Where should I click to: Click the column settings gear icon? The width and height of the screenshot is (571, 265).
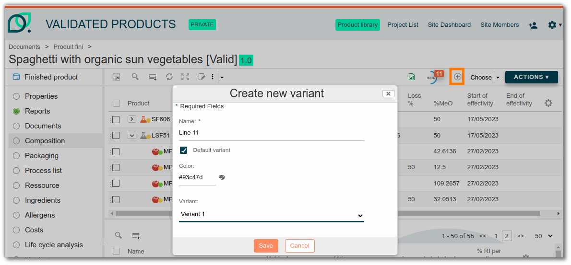click(x=548, y=103)
